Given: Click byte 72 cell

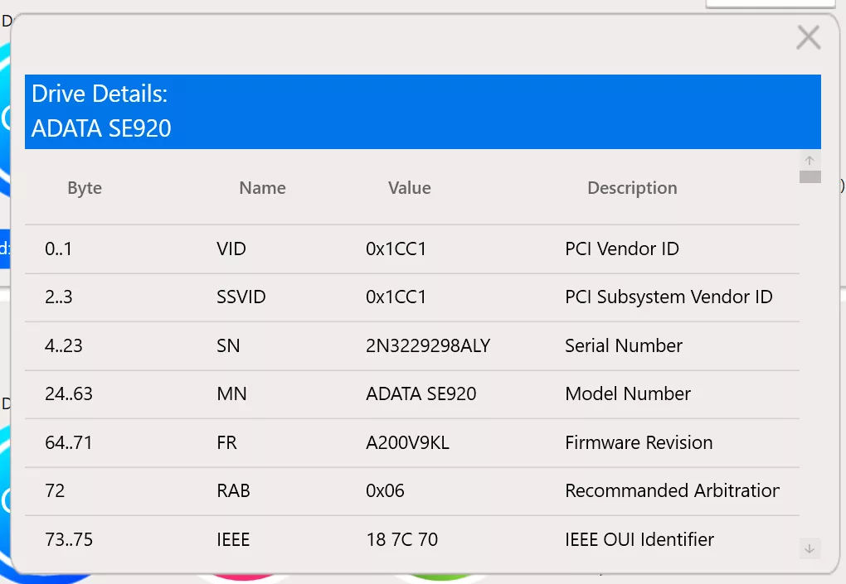Looking at the screenshot, I should (x=55, y=490).
